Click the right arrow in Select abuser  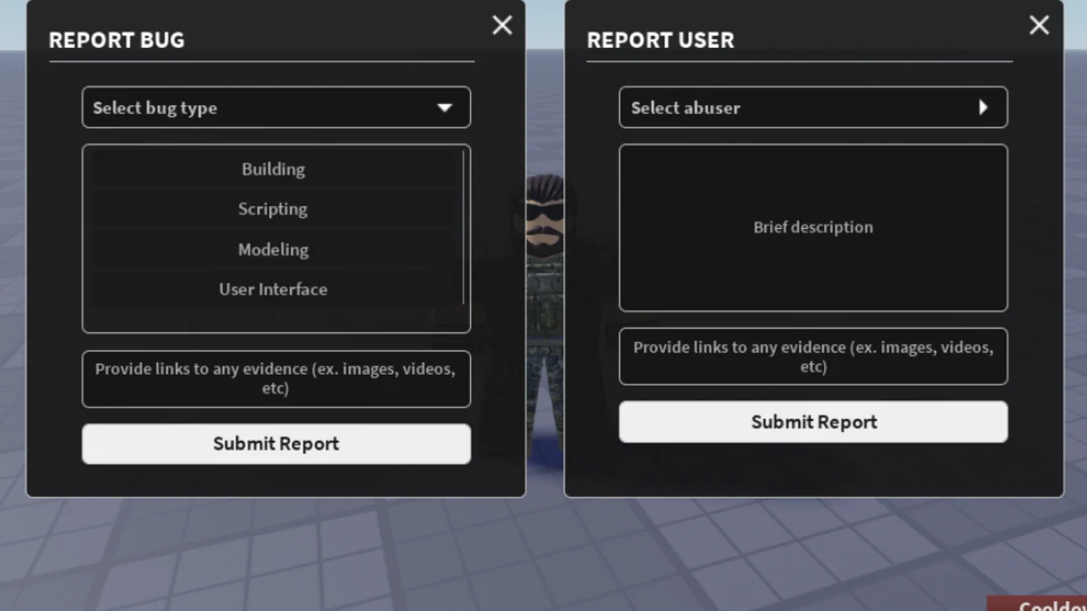[984, 108]
